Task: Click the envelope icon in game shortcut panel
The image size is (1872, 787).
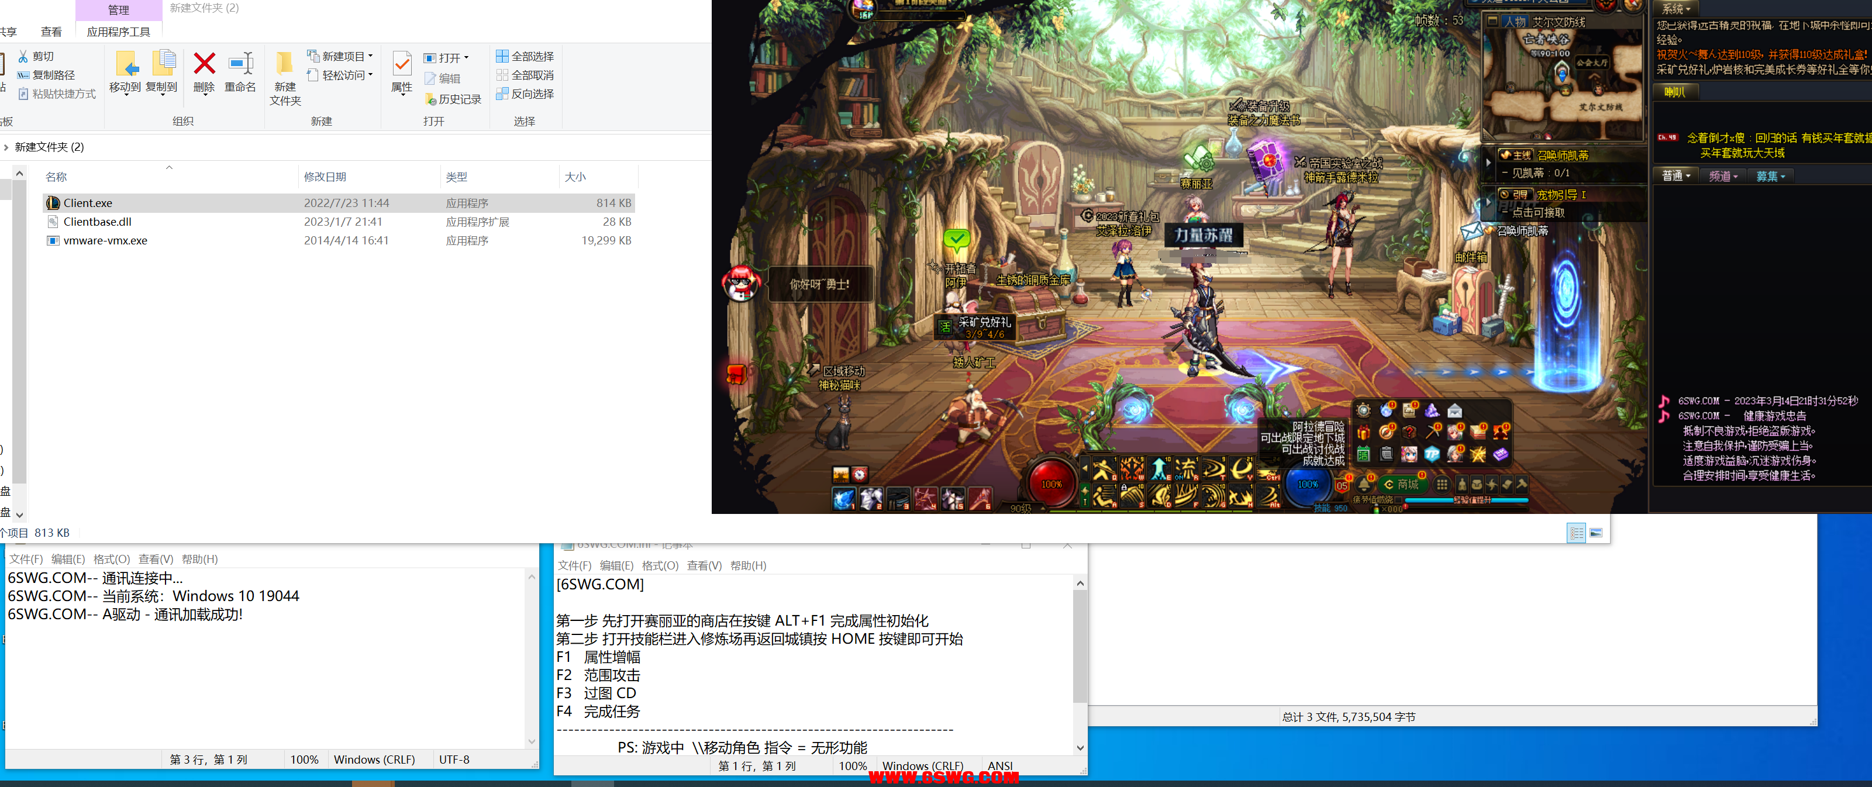Action: 1455,410
